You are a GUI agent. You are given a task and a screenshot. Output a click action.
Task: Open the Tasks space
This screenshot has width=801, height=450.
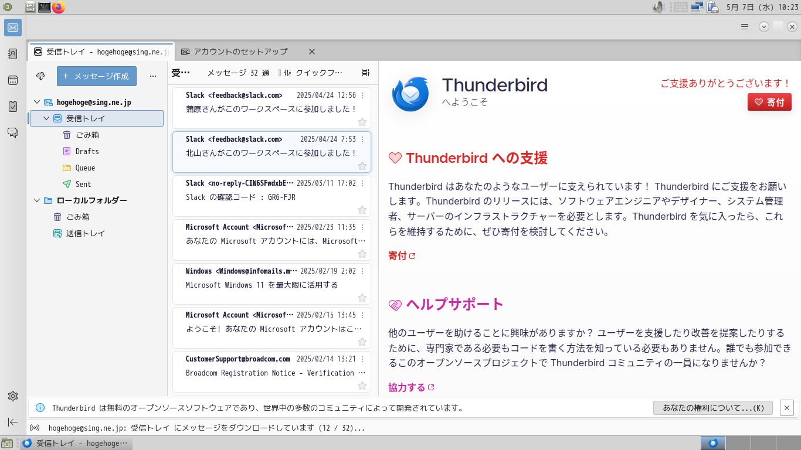pos(13,107)
